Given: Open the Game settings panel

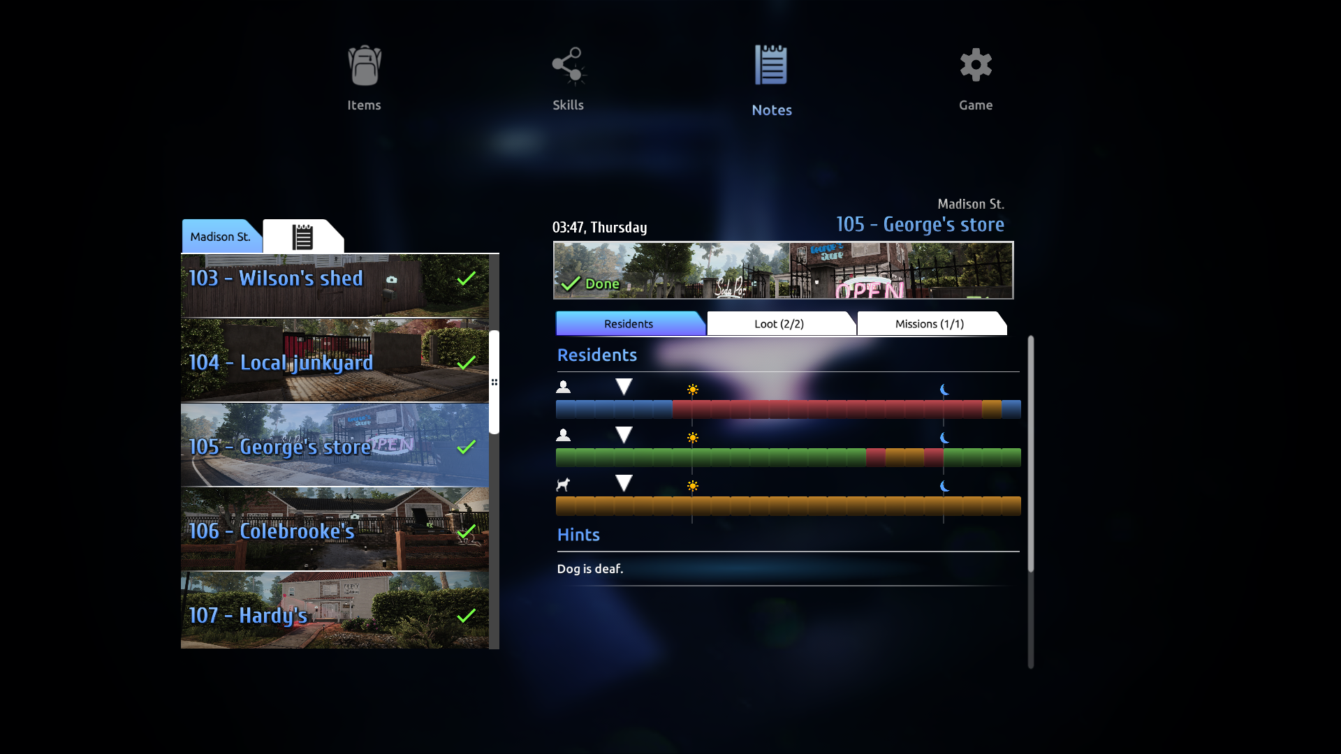Looking at the screenshot, I should coord(975,78).
